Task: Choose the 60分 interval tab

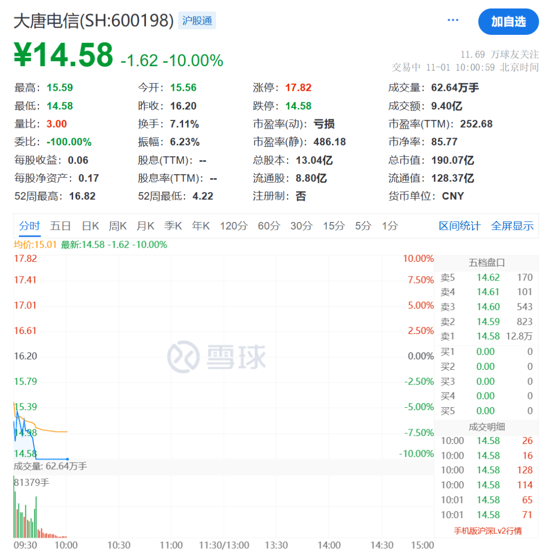Action: (268, 226)
